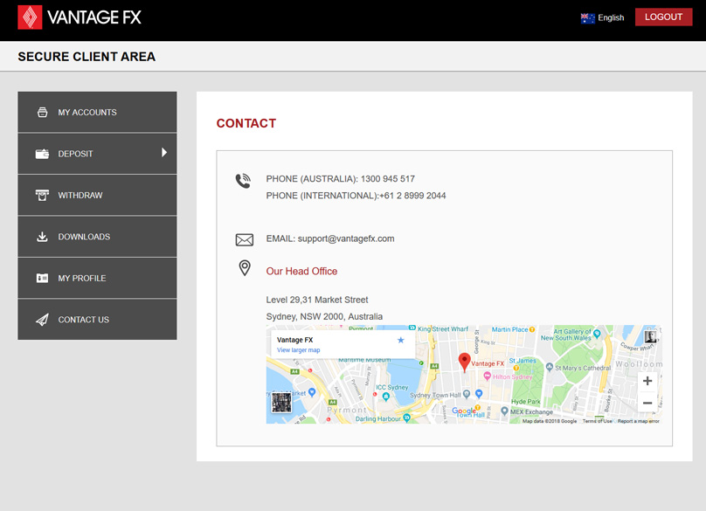Click the Australian flag language icon
The image size is (706, 511).
(587, 18)
